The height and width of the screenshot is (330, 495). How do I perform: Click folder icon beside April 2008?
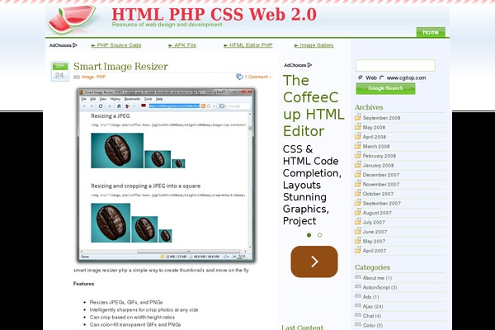tap(358, 136)
